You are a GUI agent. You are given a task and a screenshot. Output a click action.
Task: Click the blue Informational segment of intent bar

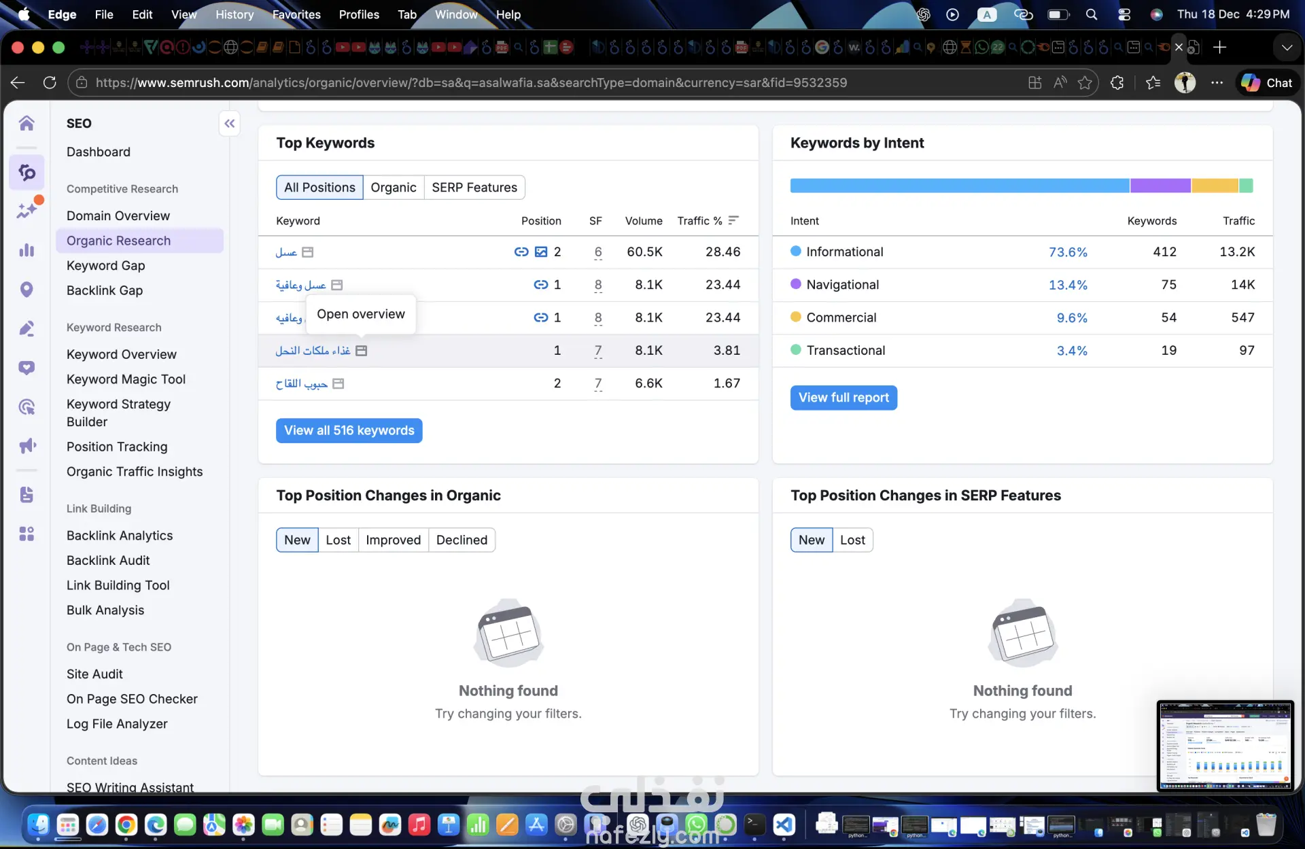pos(958,186)
